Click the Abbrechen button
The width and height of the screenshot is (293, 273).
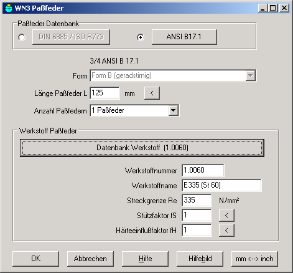(90, 259)
